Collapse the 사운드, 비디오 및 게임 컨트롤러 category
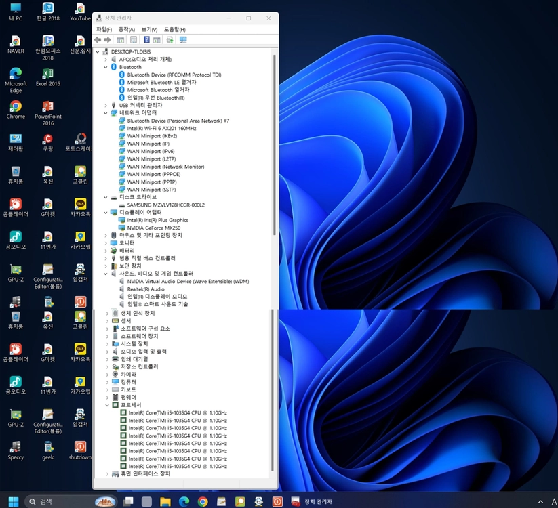Image resolution: width=558 pixels, height=508 pixels. click(106, 274)
